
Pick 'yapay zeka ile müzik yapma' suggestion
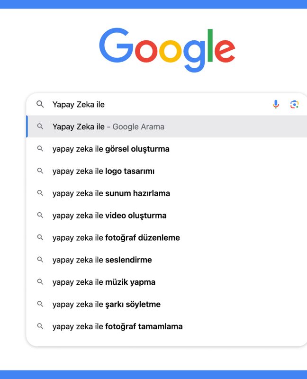point(167,282)
